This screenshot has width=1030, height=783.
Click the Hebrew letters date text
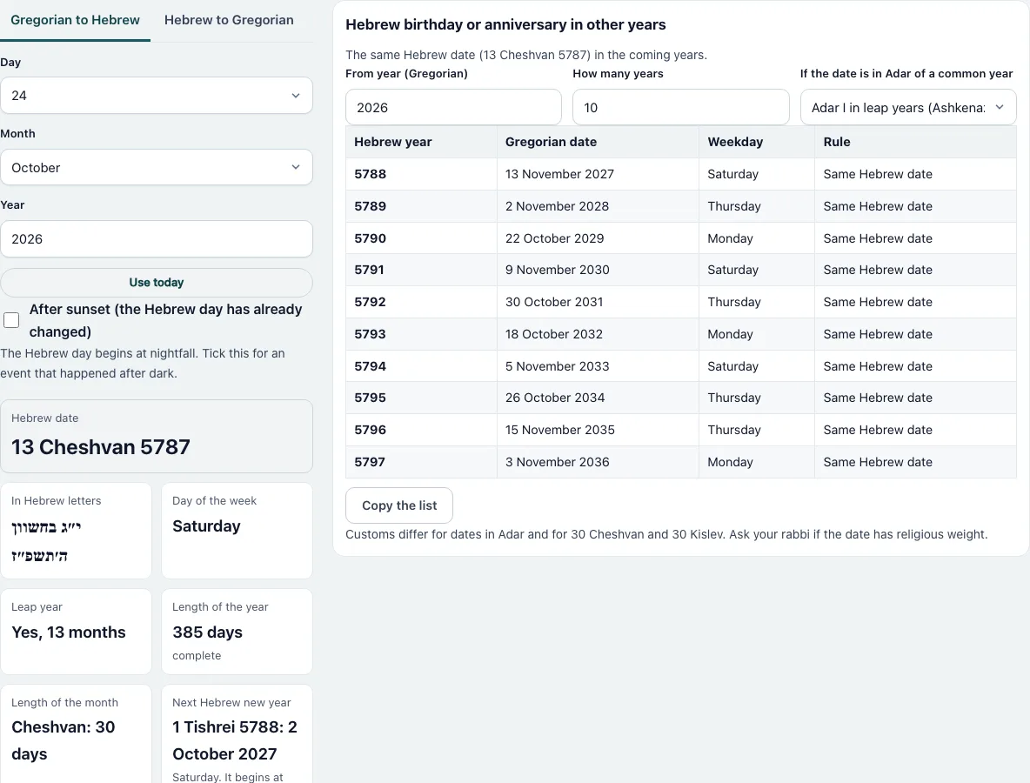[46, 541]
